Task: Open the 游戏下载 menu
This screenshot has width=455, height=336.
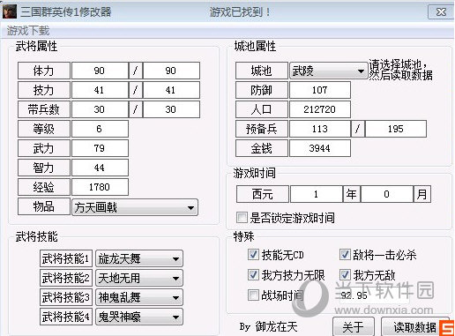Action: (28, 31)
